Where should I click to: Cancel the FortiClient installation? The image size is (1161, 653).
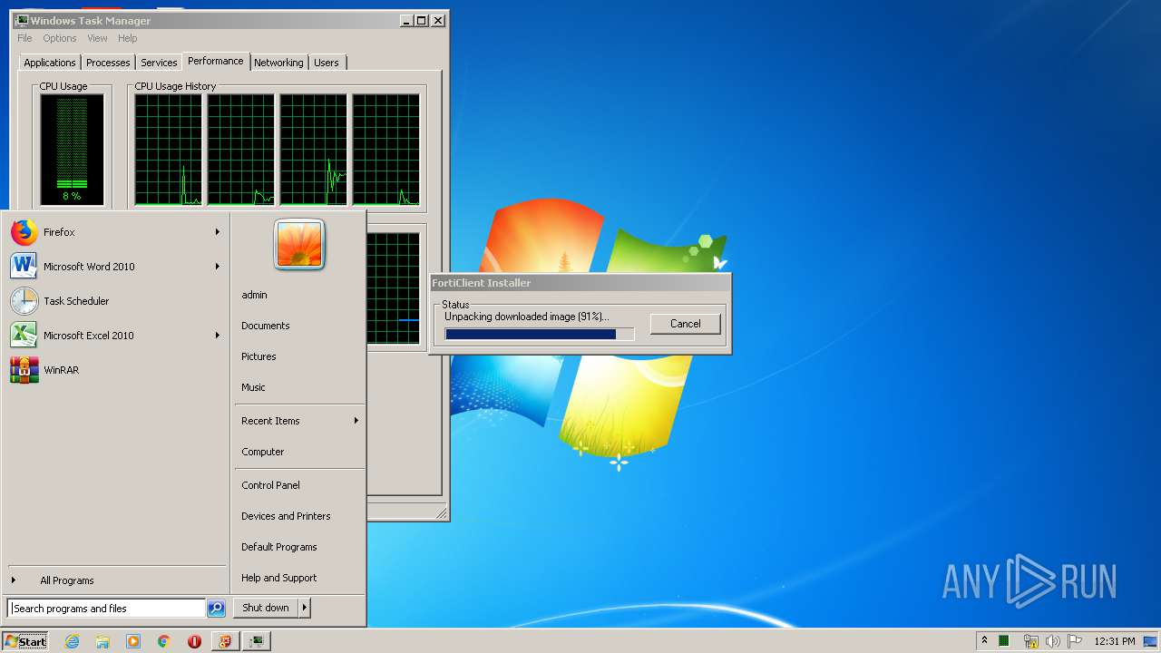click(x=686, y=324)
